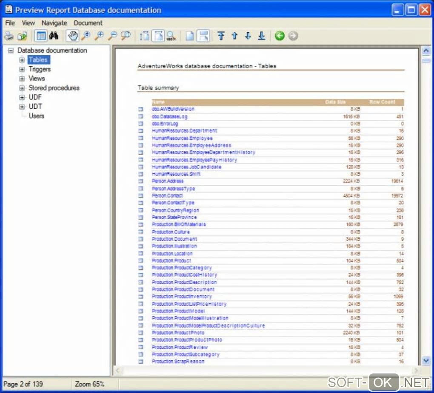Viewport: 434px width, 393px height.
Task: Click table icon beside Production.Culture
Action: 141,232
